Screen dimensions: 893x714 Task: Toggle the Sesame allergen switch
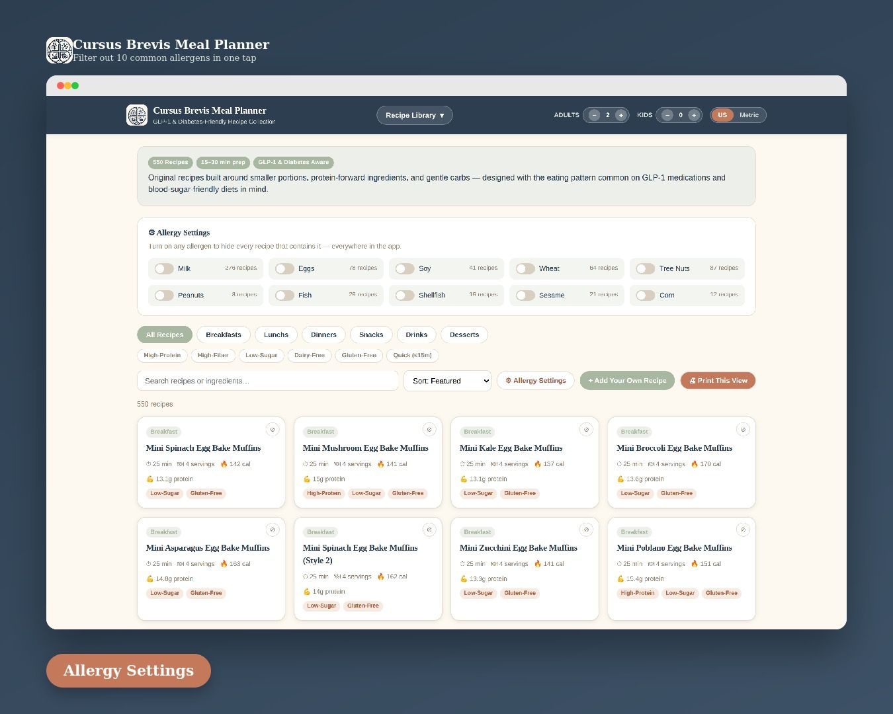coord(525,296)
